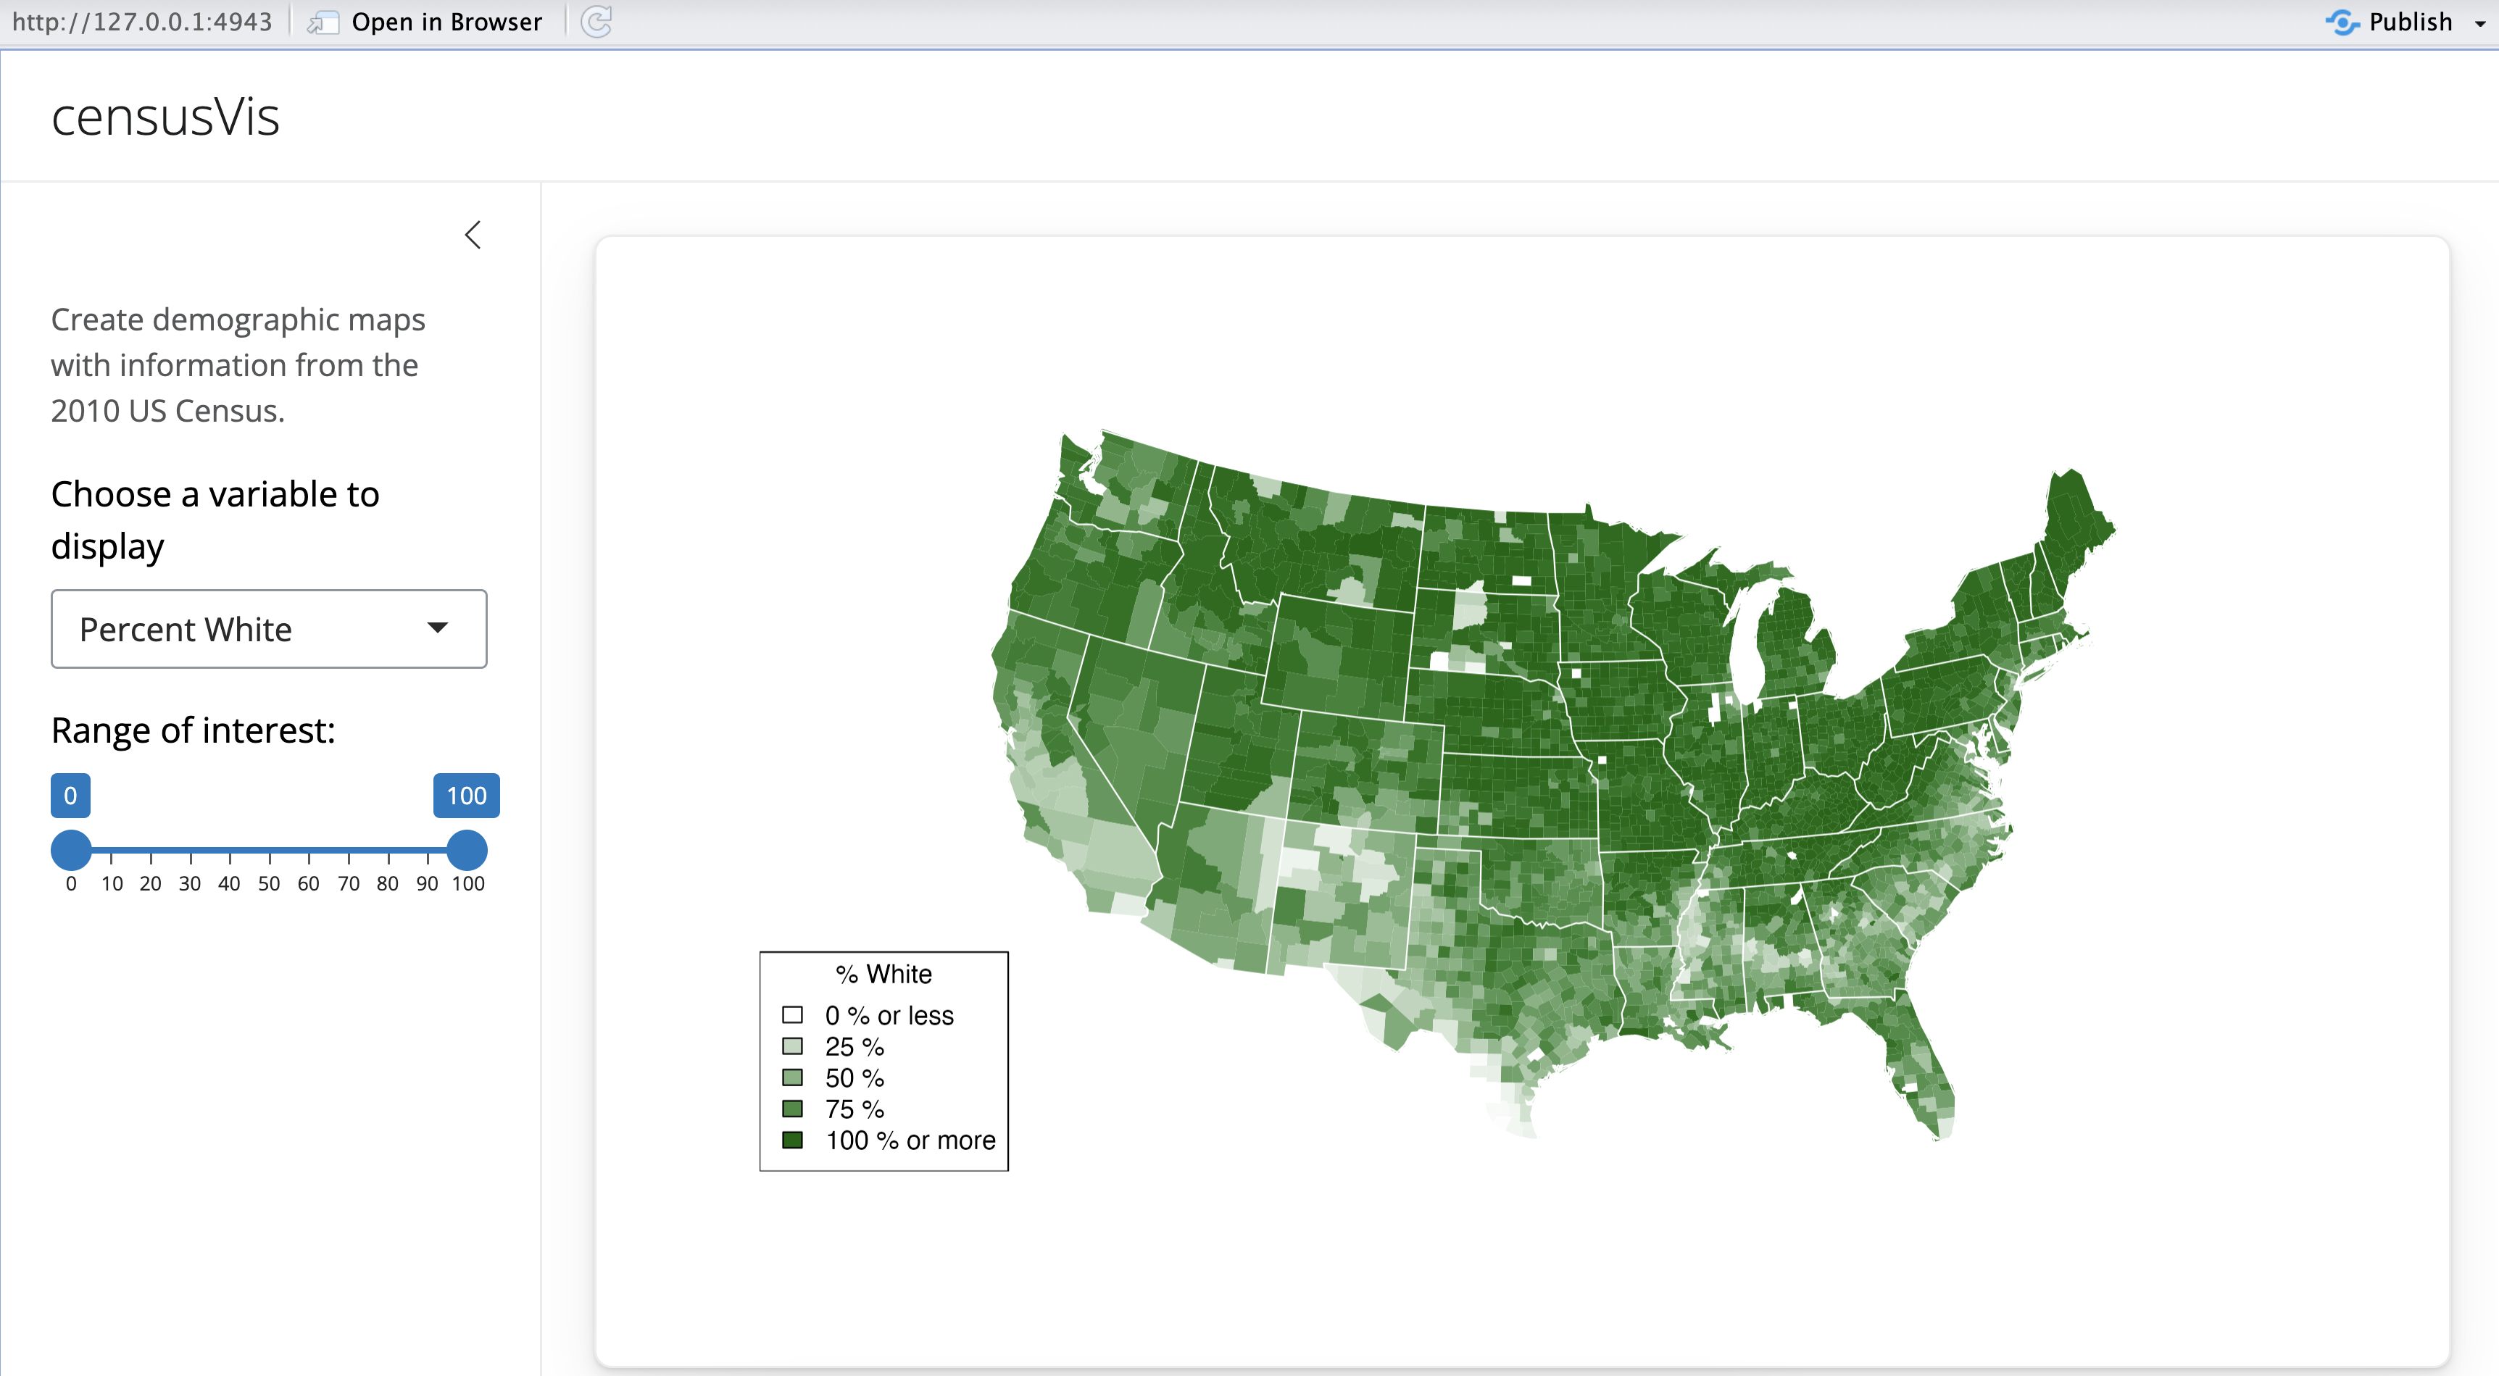
Task: Click the reload app icon
Action: pos(596,21)
